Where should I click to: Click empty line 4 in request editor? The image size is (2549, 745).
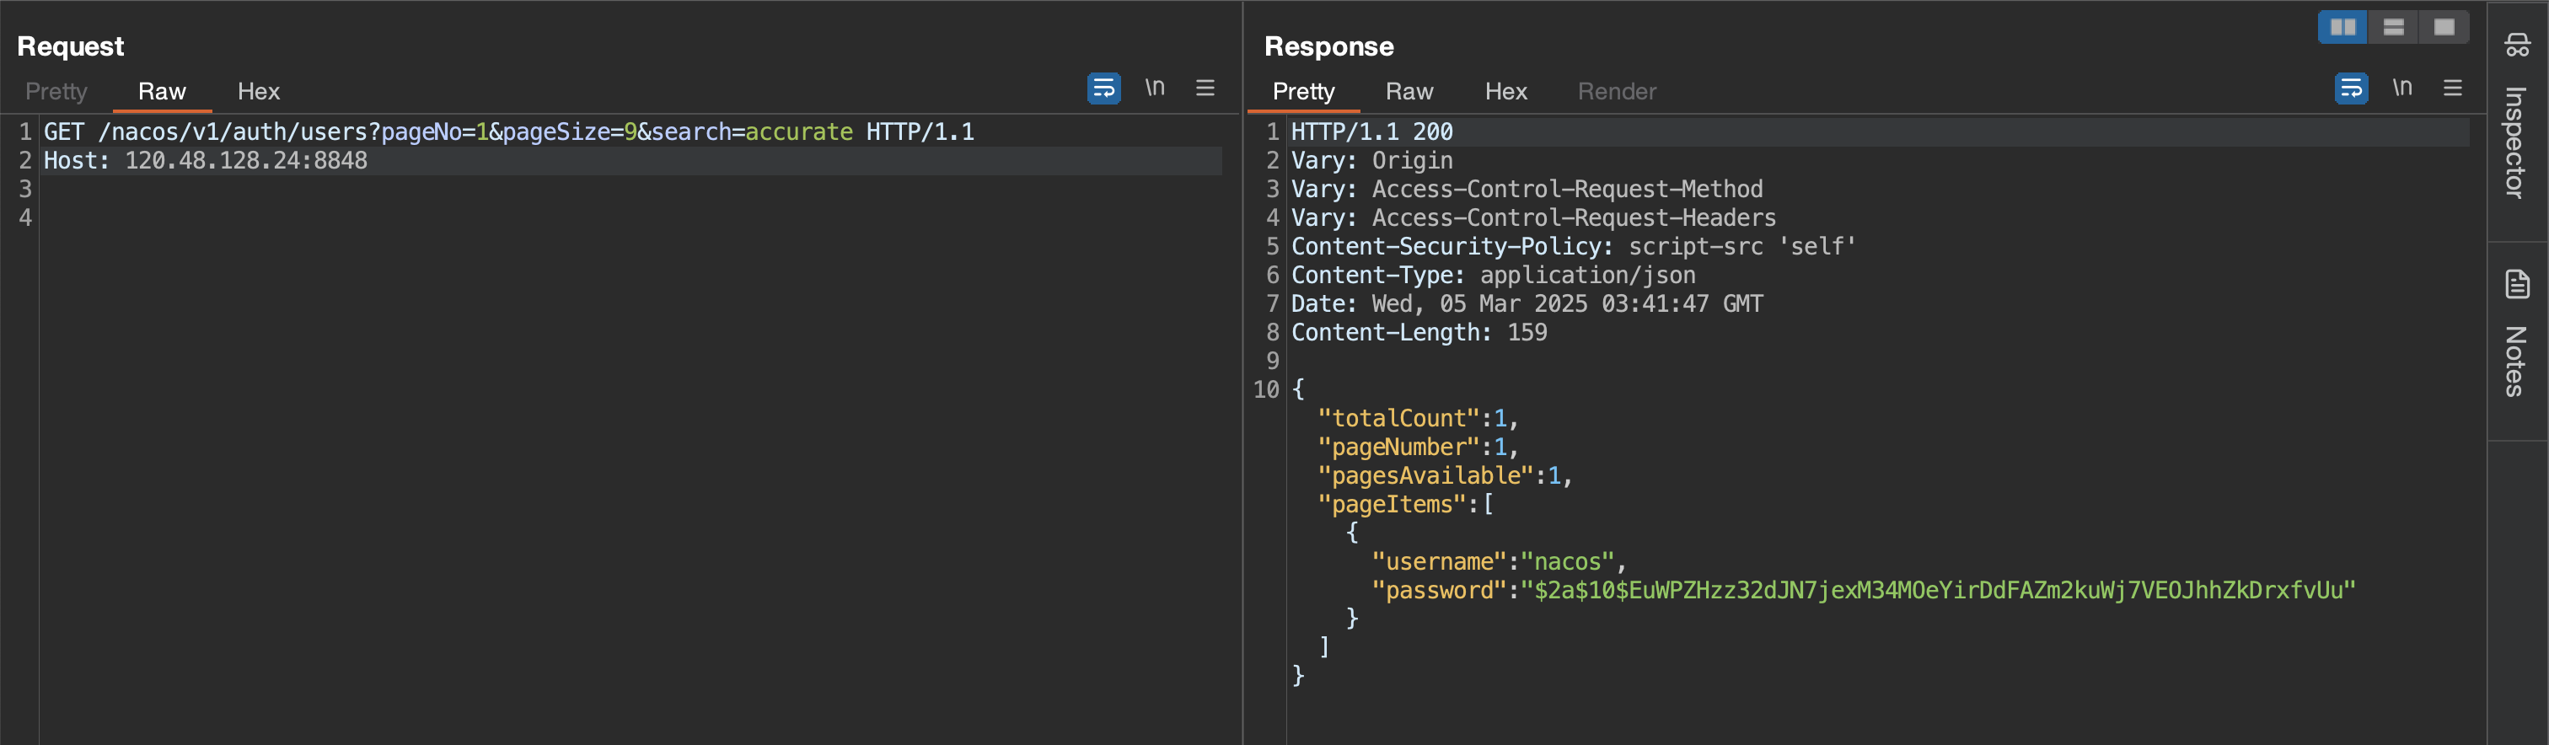tap(633, 217)
